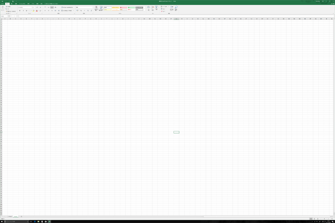Adjust the zoom slider in status bar
The image size is (335, 223).
point(324,219)
